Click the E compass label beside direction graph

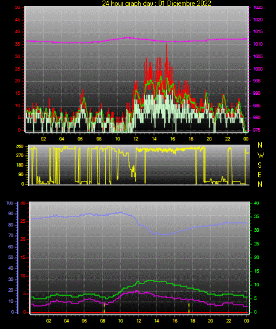tap(259, 175)
